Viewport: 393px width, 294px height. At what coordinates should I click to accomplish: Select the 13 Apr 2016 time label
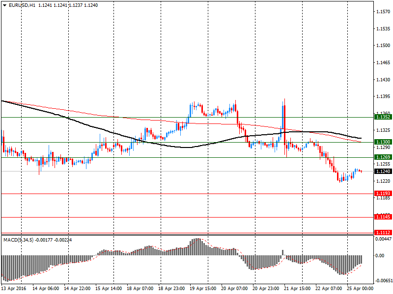(x=15, y=289)
